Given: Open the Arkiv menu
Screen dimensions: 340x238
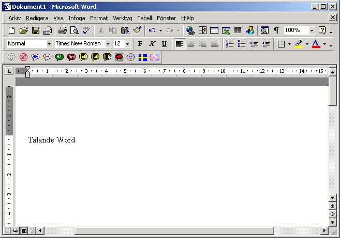Looking at the screenshot, I should coord(14,18).
